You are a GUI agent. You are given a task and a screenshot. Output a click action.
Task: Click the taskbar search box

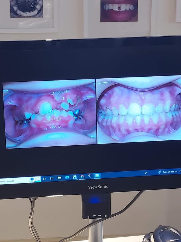click(x=20, y=180)
